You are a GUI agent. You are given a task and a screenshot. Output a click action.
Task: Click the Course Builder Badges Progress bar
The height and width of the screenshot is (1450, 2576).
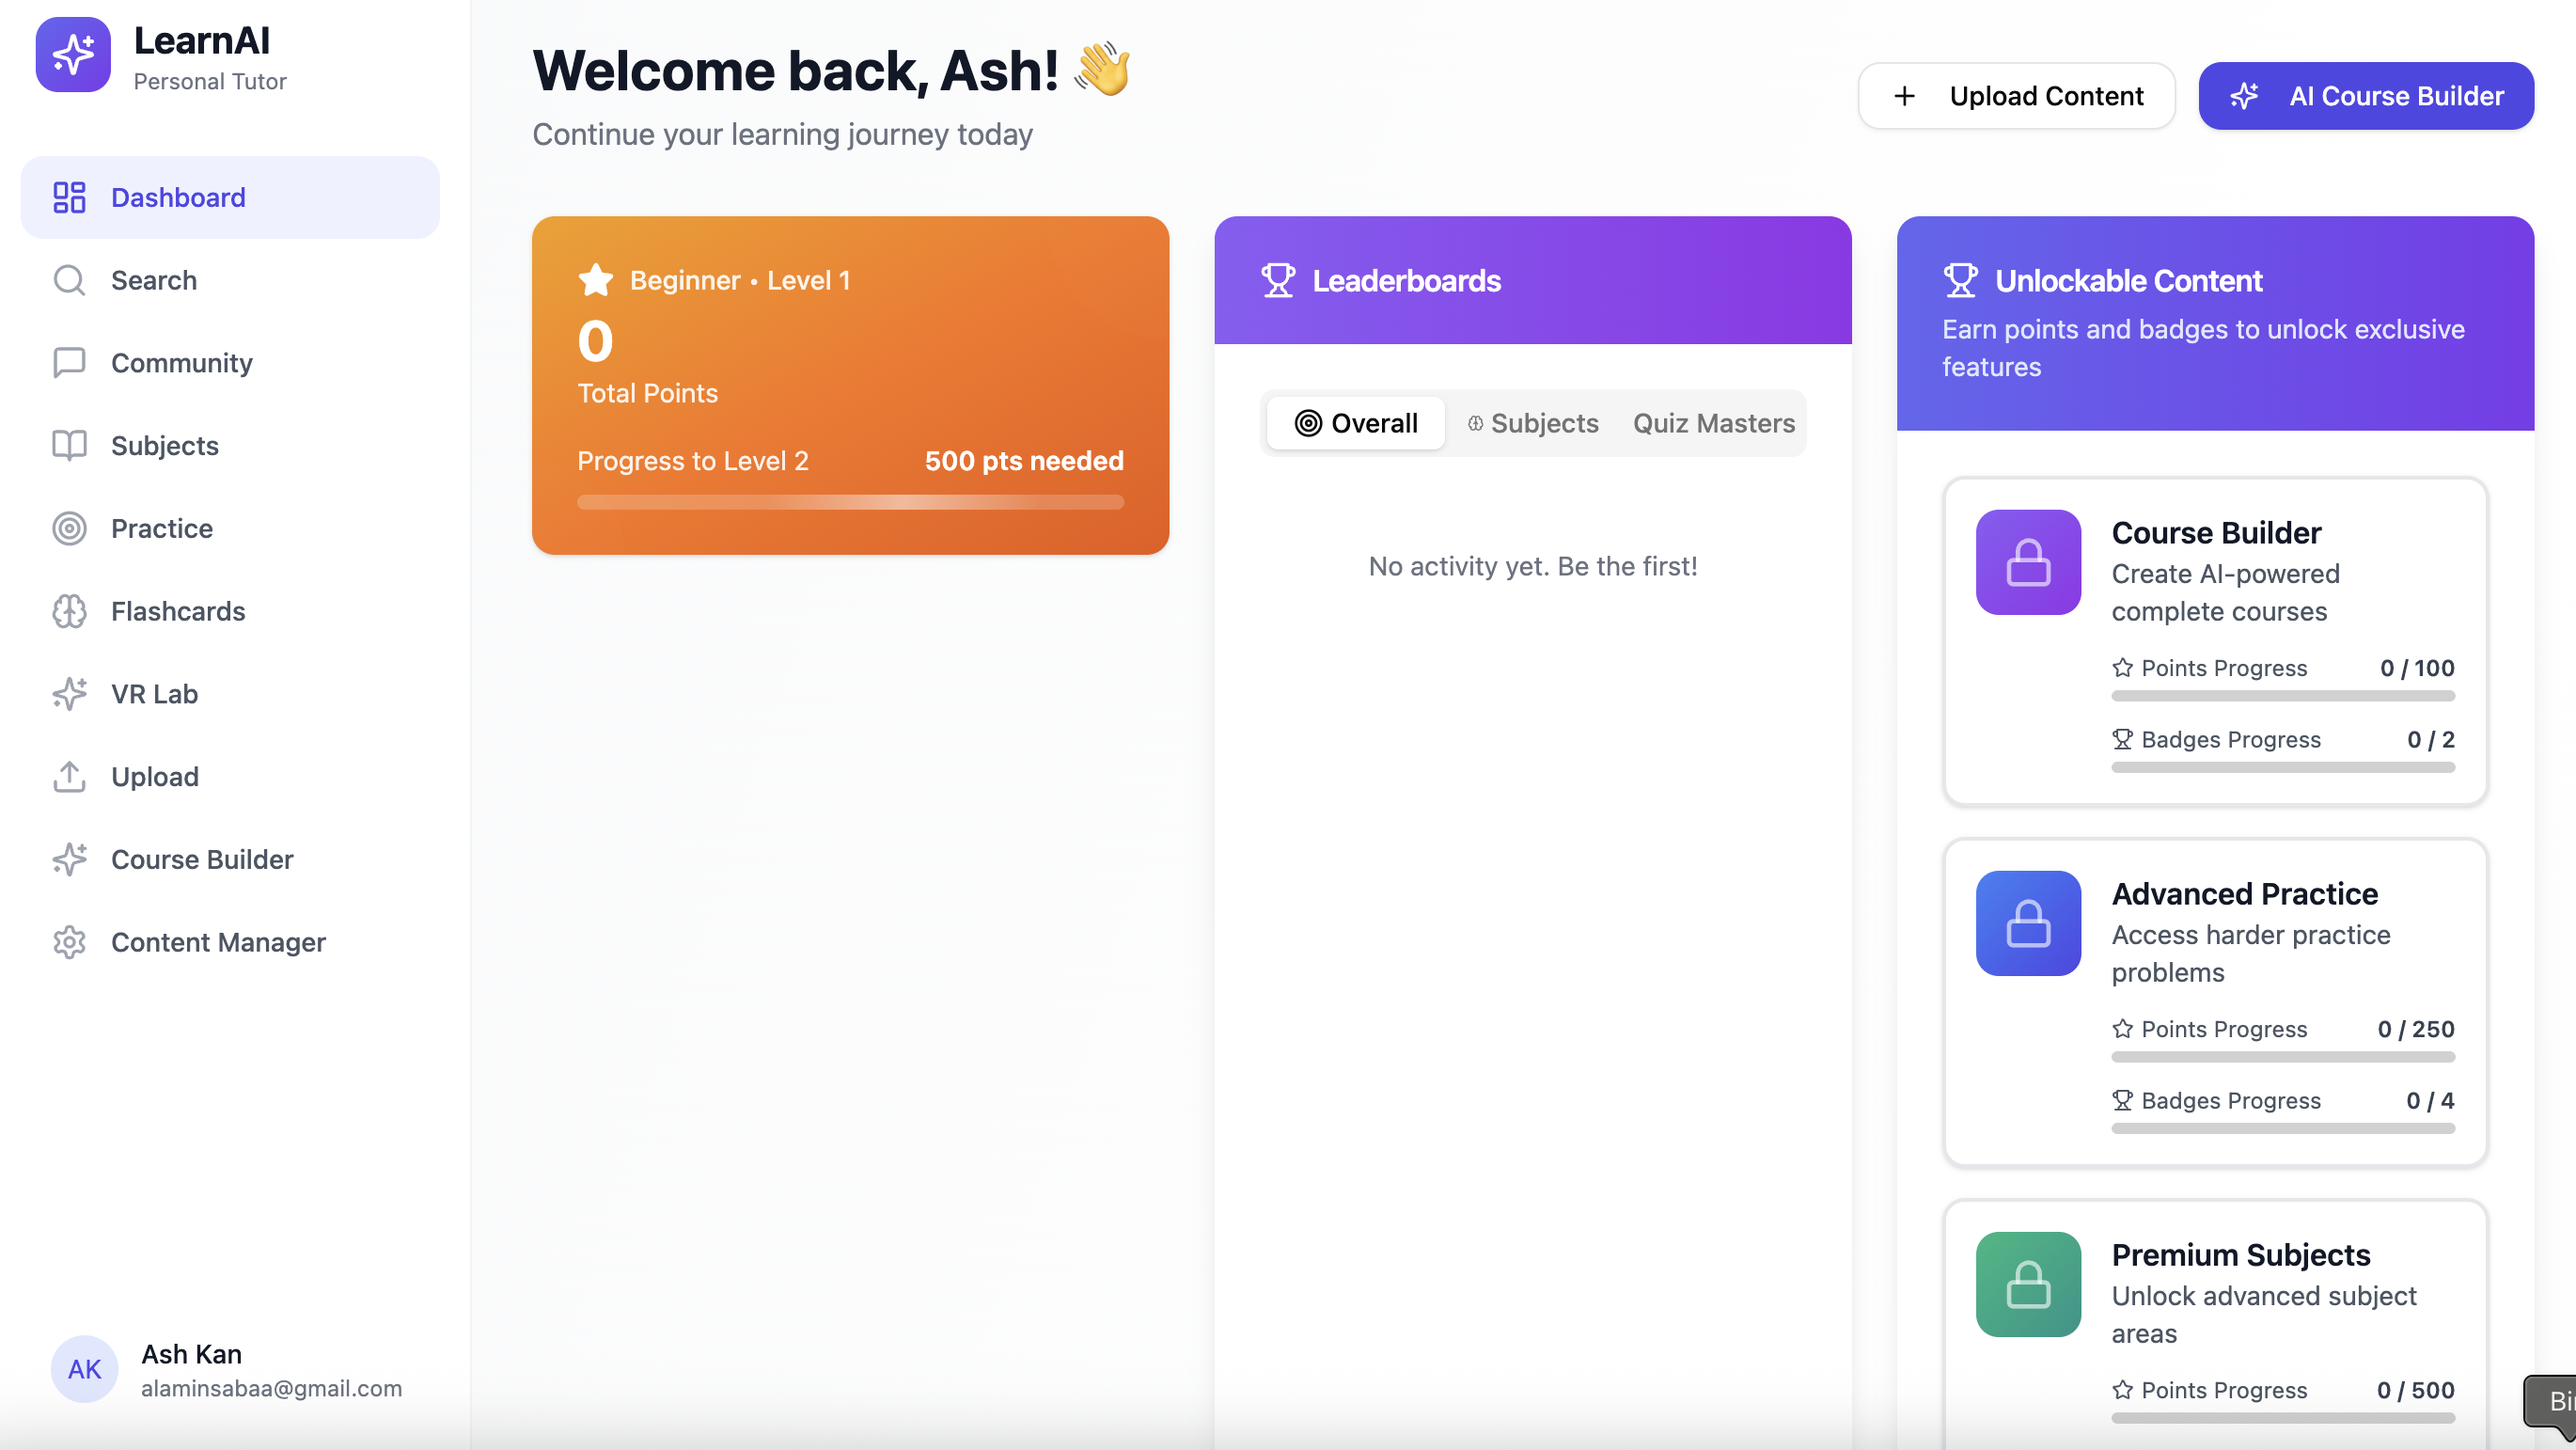coord(2283,767)
